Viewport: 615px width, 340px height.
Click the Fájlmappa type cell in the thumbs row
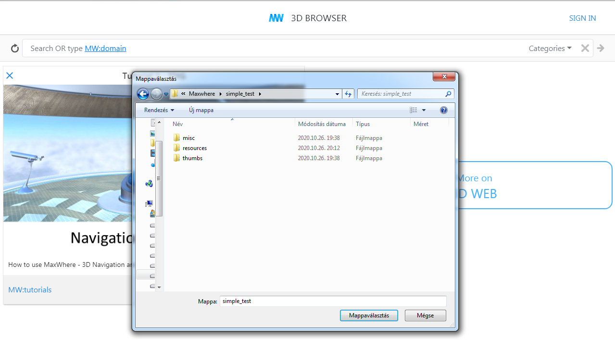[x=369, y=158]
